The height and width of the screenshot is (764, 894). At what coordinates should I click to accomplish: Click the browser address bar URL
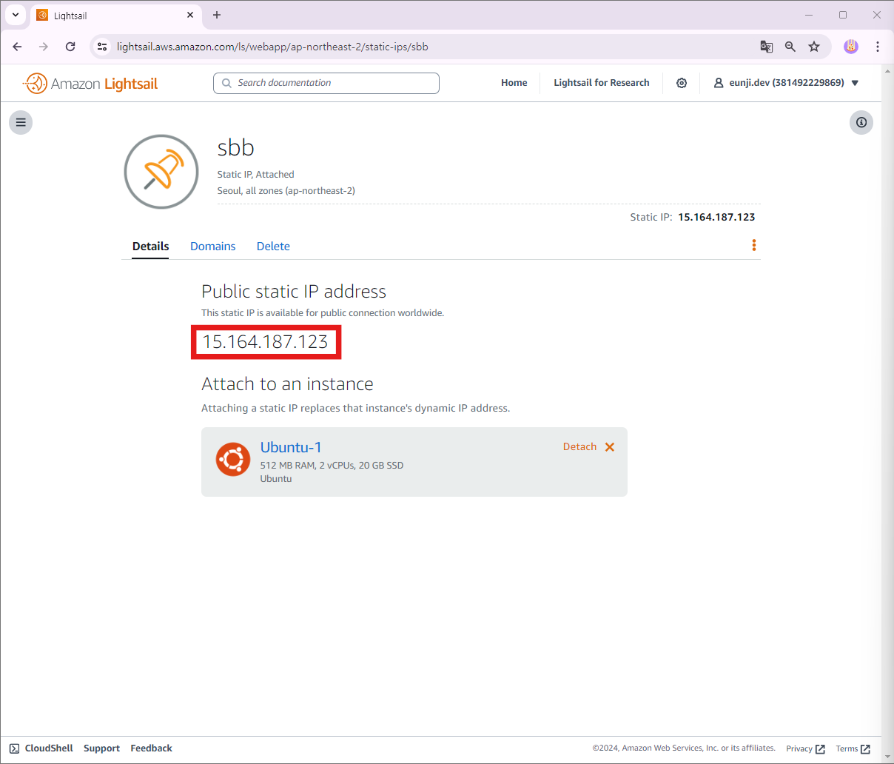272,47
